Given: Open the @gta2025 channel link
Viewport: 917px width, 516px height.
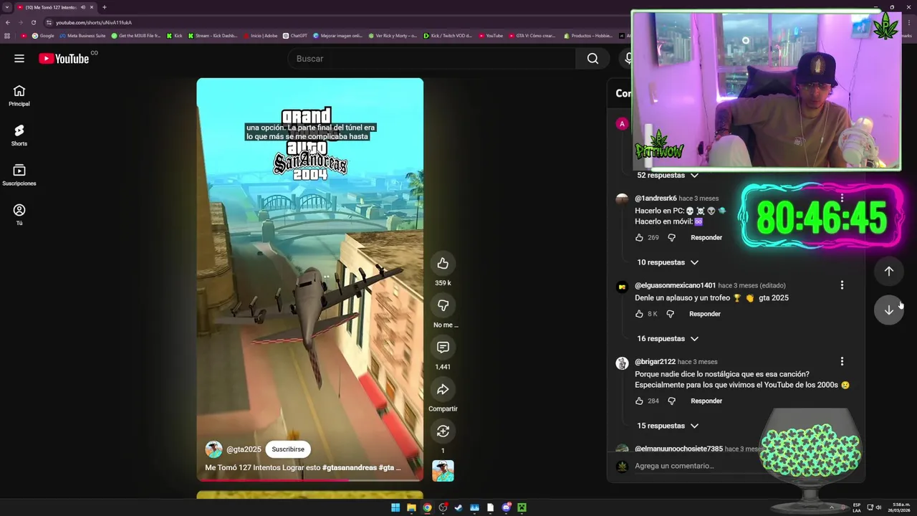Looking at the screenshot, I should tap(244, 449).
